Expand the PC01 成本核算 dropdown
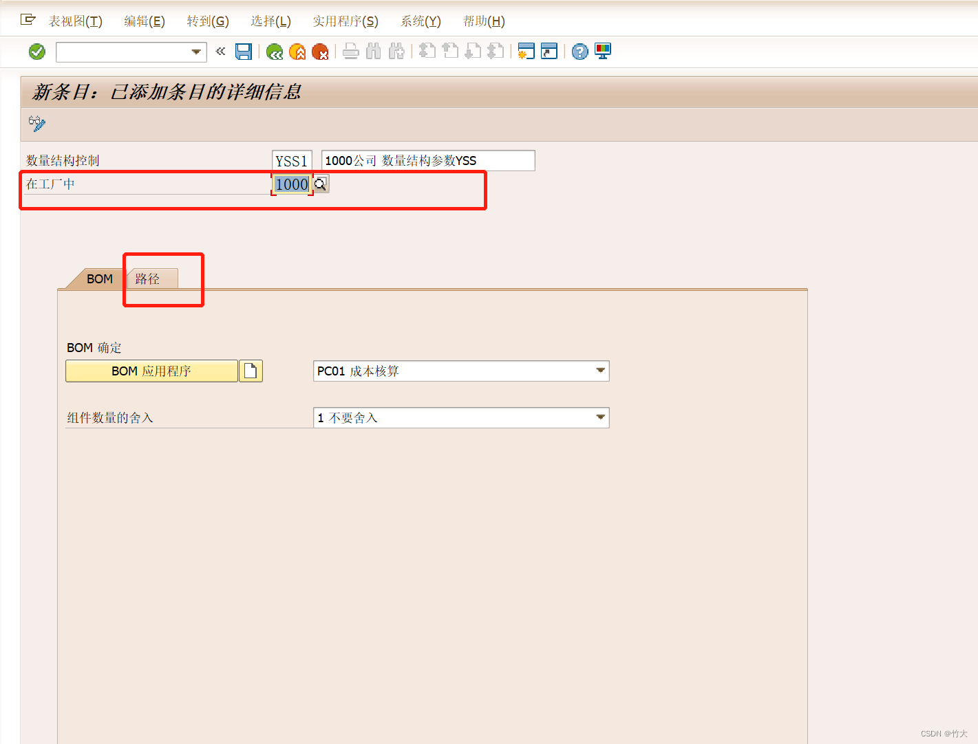The width and height of the screenshot is (978, 744). 601,371
